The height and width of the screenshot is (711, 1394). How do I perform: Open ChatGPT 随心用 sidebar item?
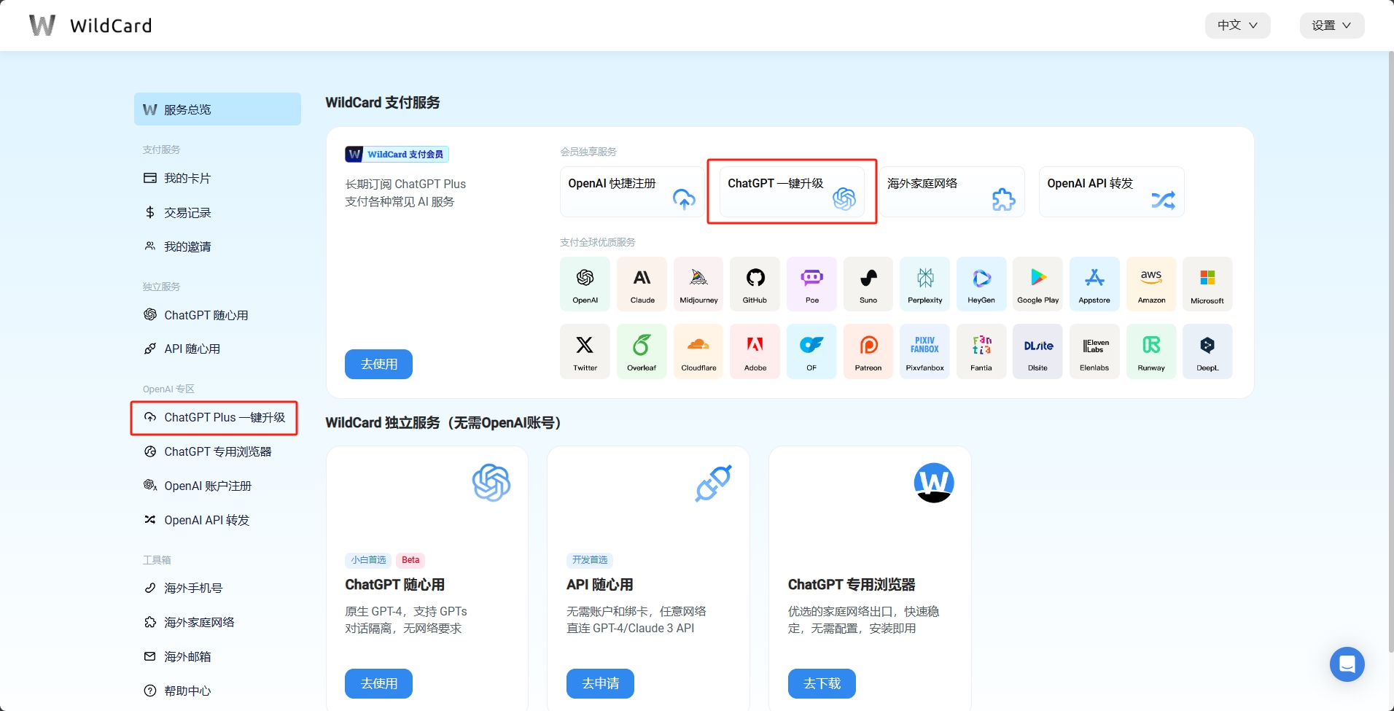point(217,315)
